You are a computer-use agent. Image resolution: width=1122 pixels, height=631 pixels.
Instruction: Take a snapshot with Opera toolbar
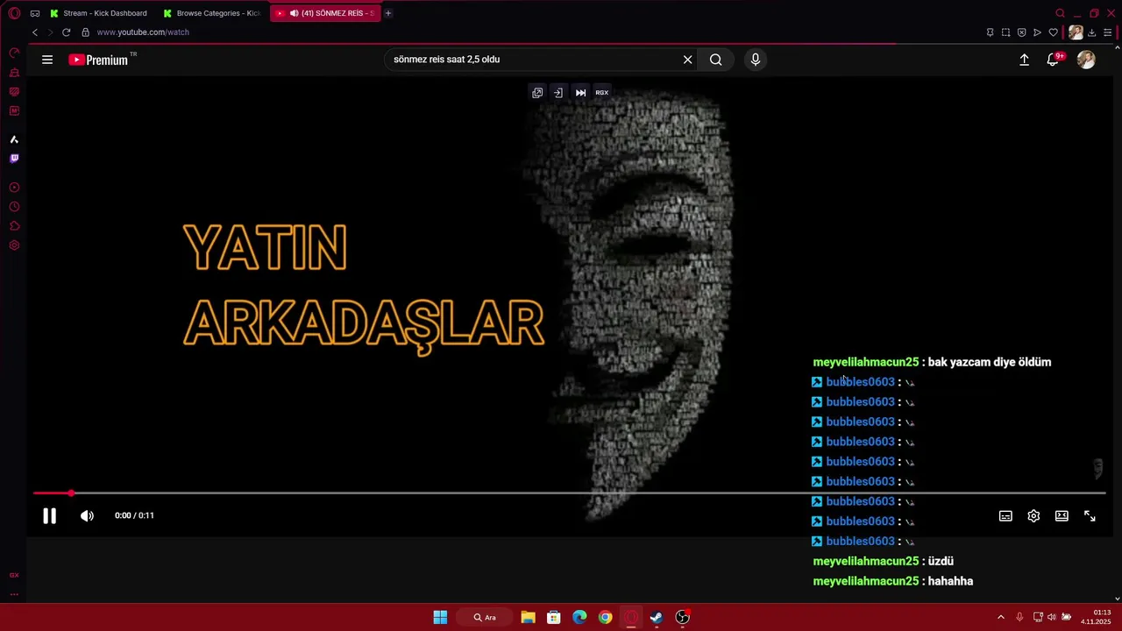coord(1005,32)
